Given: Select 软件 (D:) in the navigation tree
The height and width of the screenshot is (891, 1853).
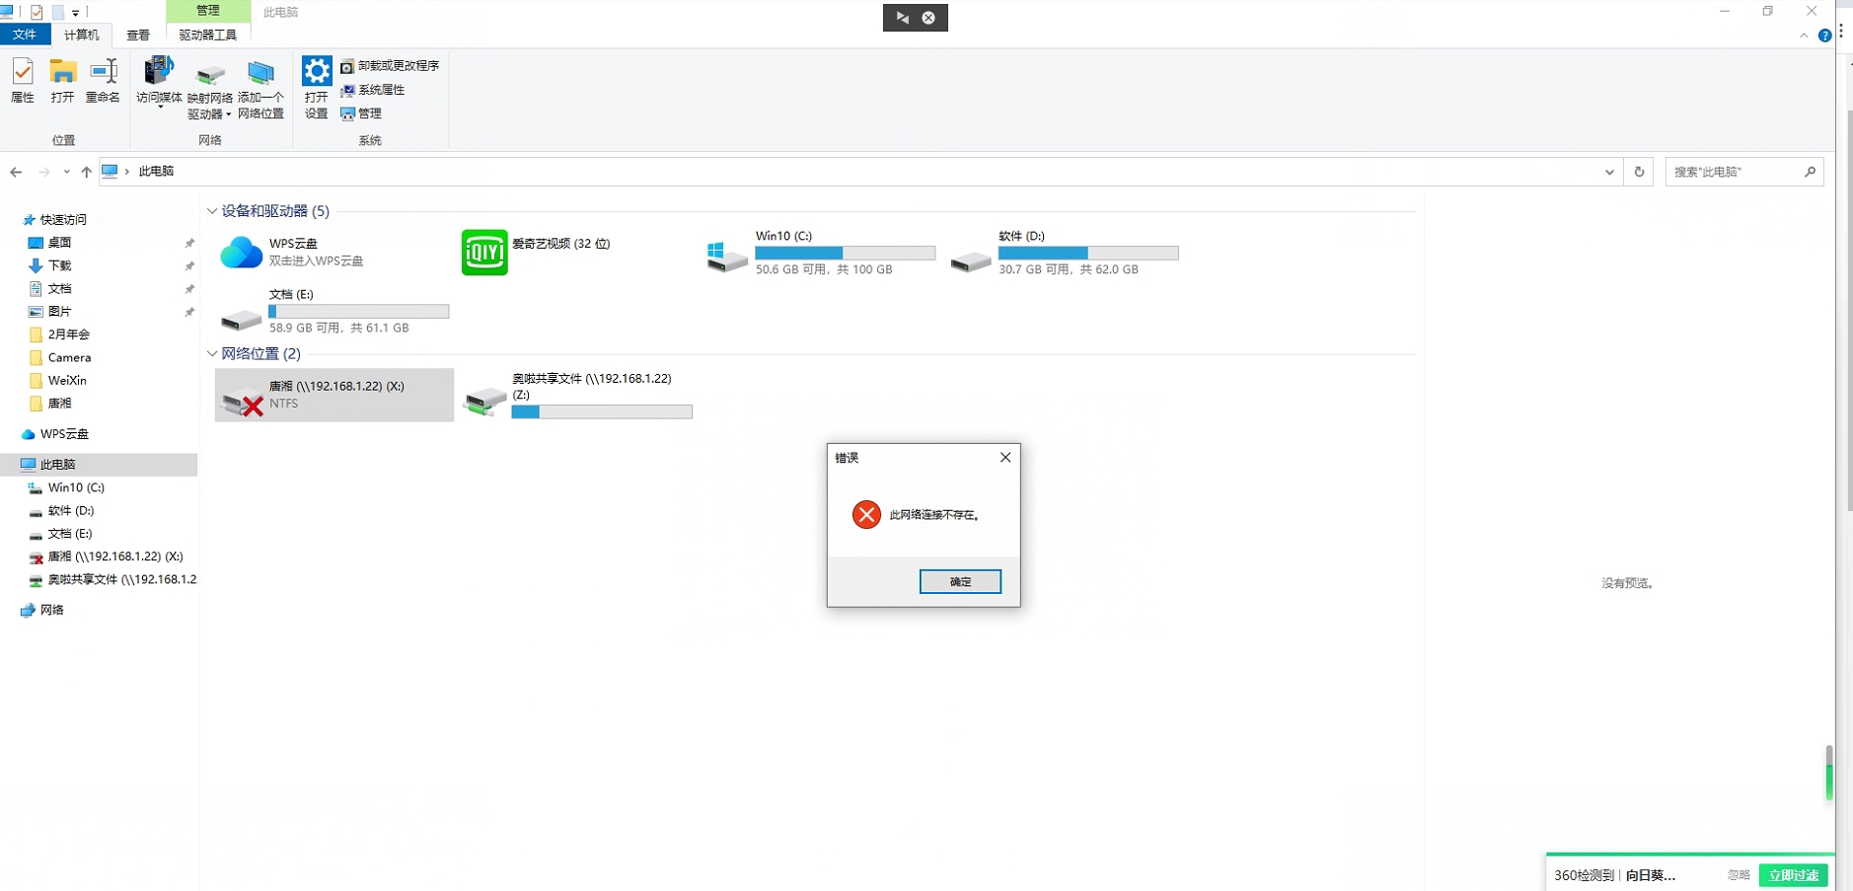Looking at the screenshot, I should (71, 511).
